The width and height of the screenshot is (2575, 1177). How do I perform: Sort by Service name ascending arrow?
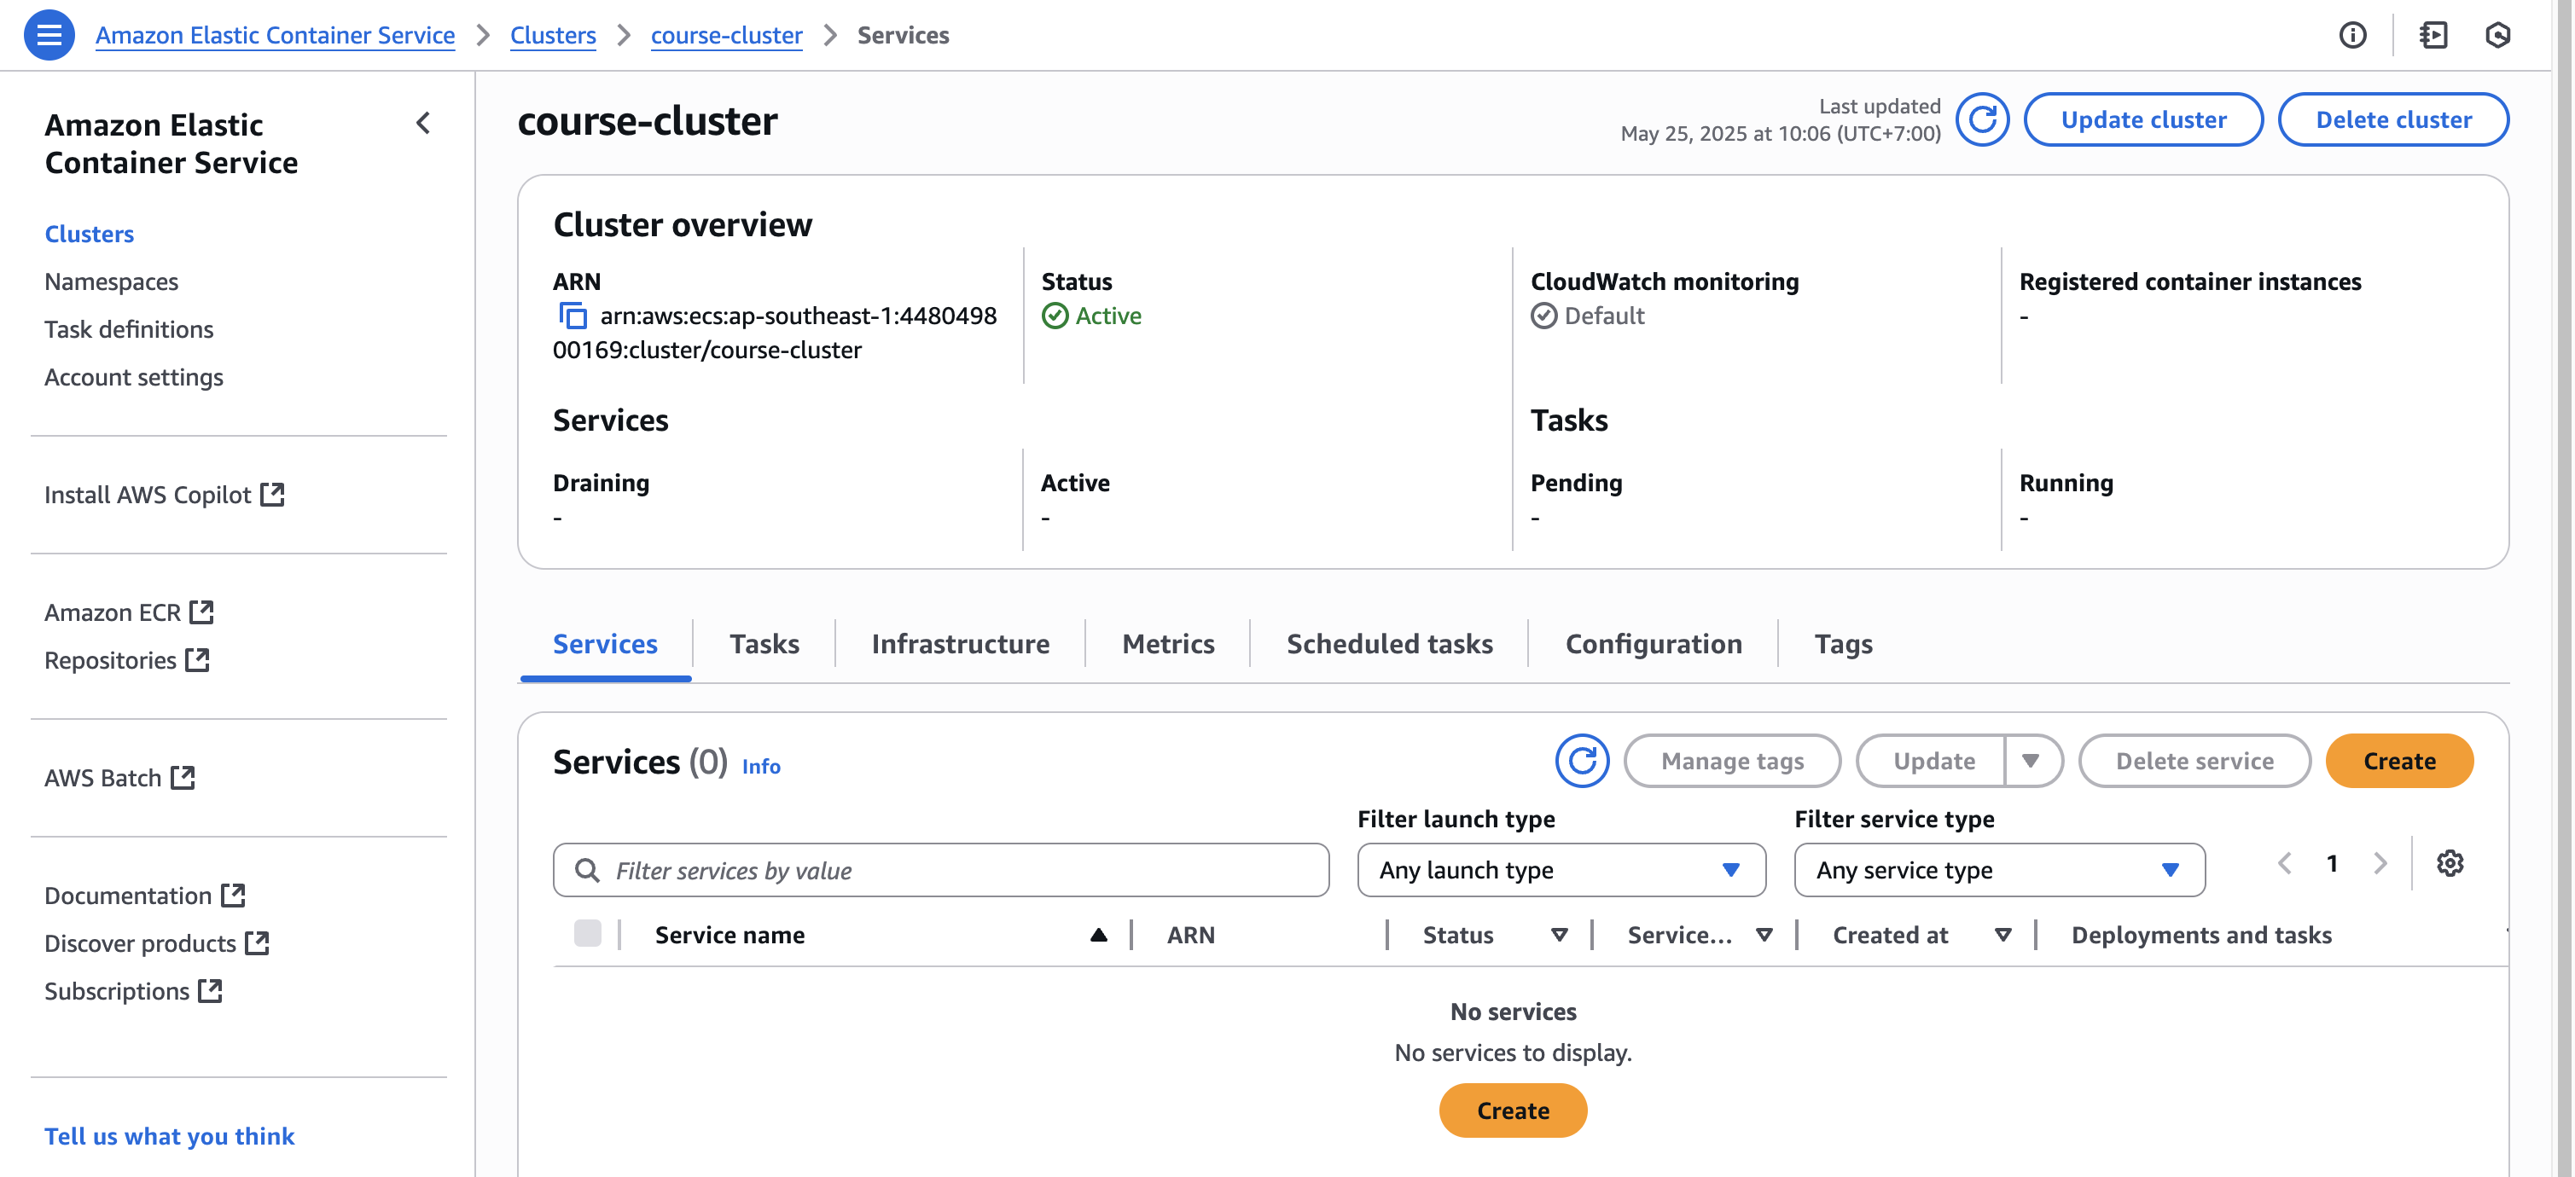click(x=1099, y=936)
